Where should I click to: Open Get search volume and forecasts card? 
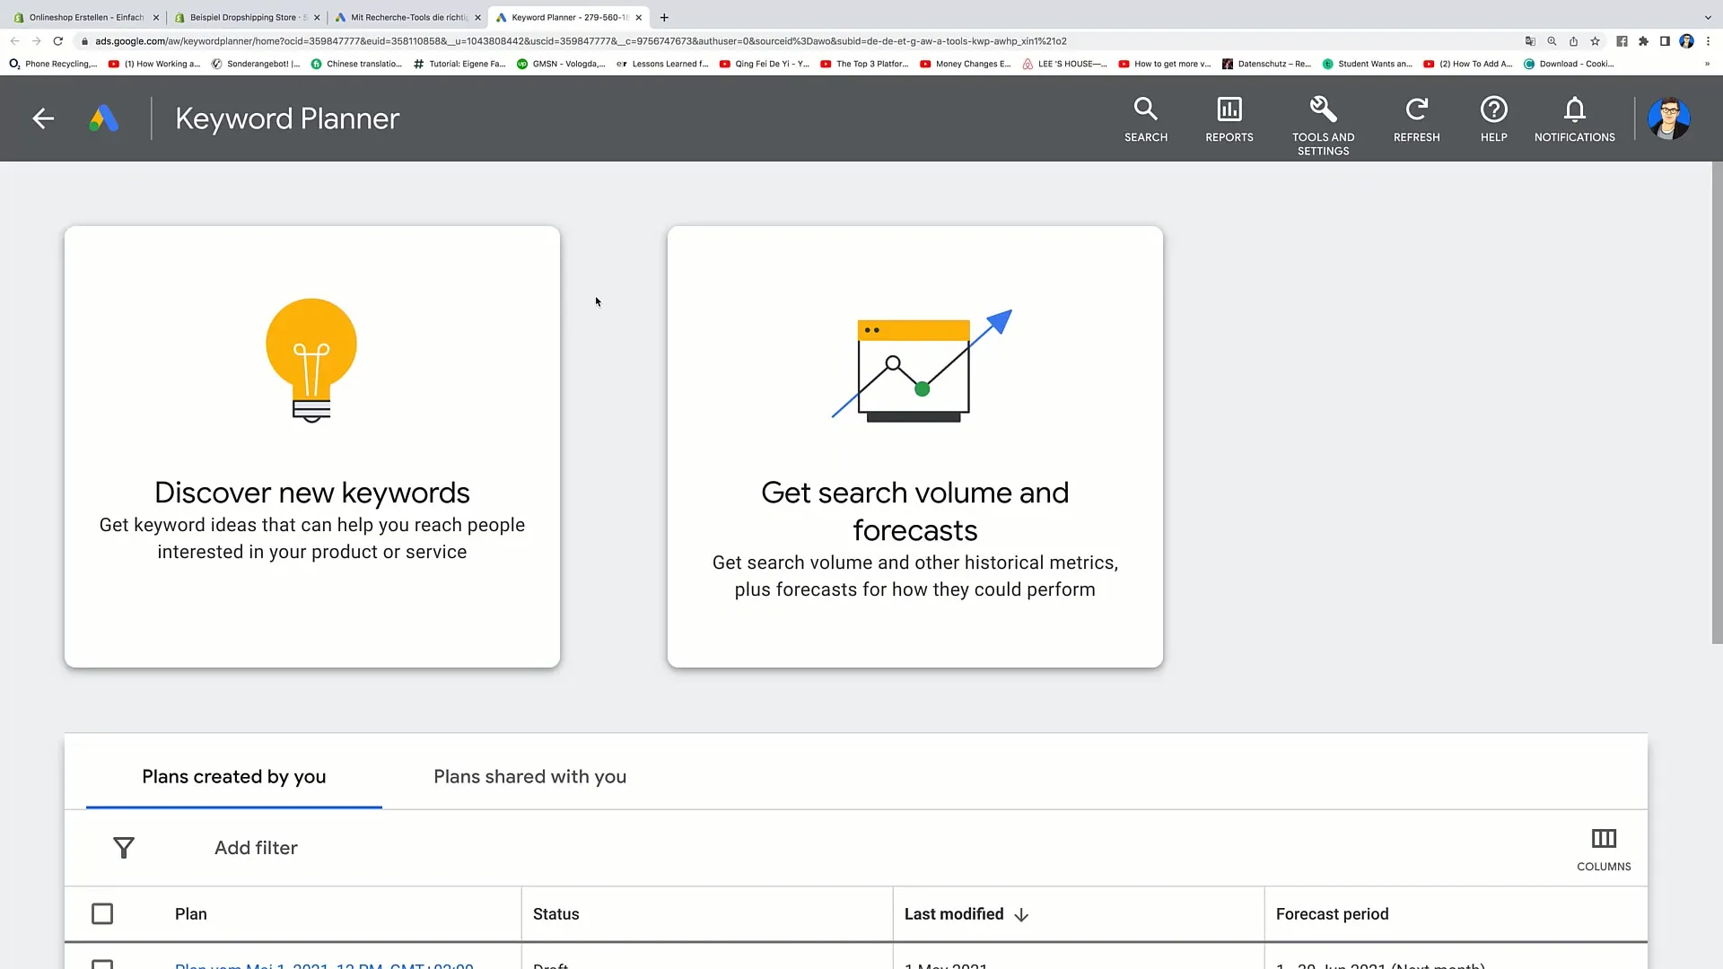click(x=915, y=447)
